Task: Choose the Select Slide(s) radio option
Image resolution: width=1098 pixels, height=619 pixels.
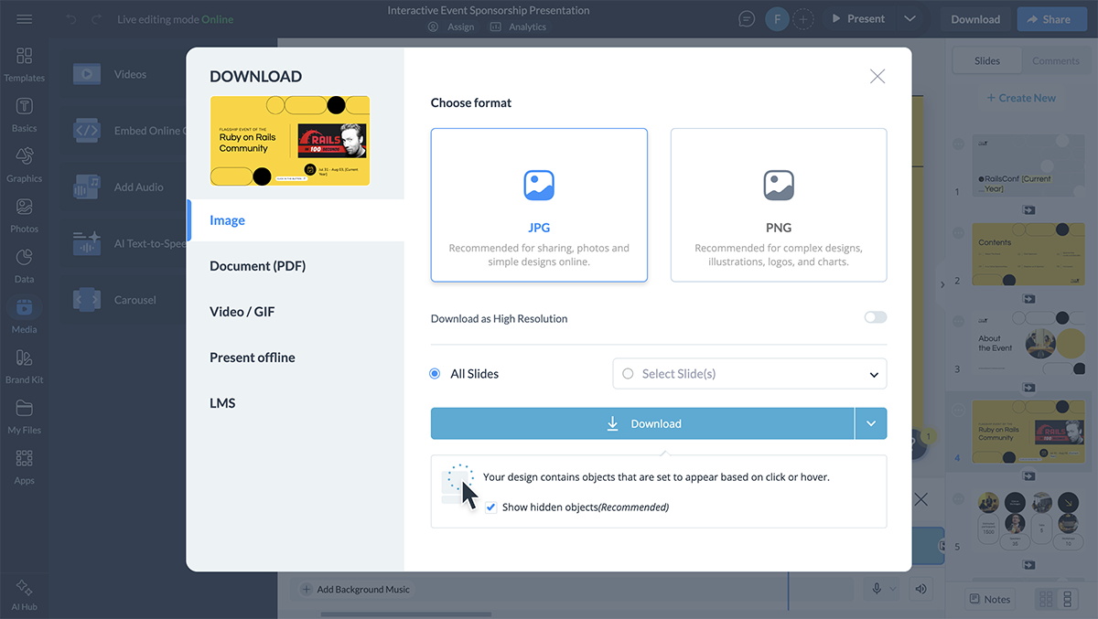Action: [628, 374]
